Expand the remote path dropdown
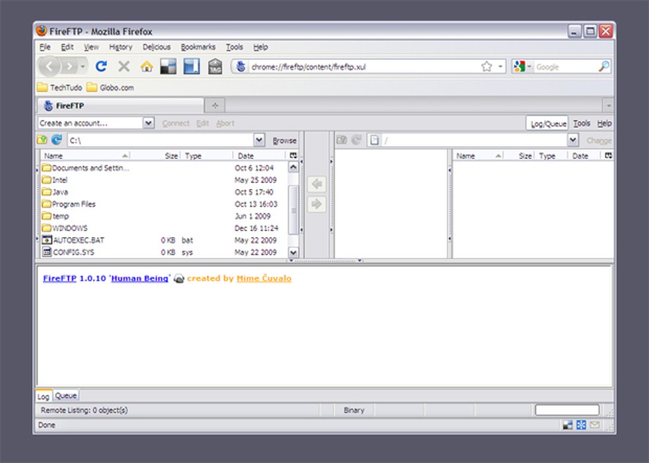This screenshot has height=463, width=649. point(573,140)
